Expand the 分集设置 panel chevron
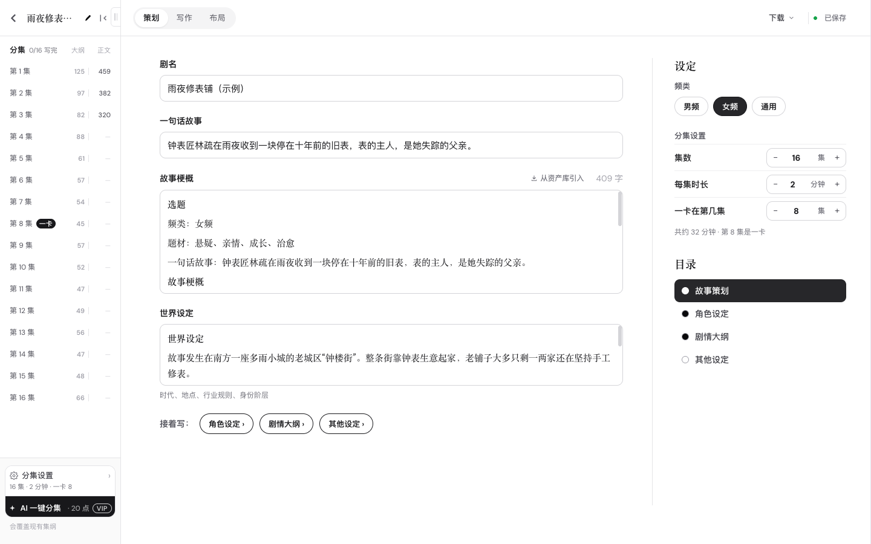The image size is (871, 544). [x=109, y=476]
